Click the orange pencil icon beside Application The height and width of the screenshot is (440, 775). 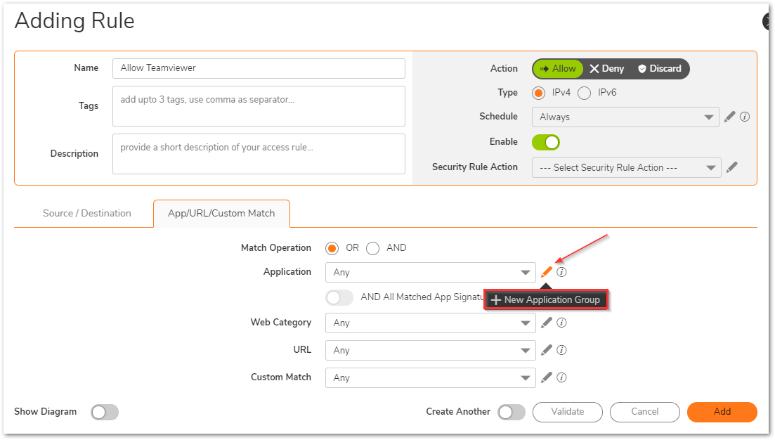pos(547,272)
